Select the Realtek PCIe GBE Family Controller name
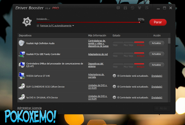The width and height of the screenshot is (185, 125). 43,54
